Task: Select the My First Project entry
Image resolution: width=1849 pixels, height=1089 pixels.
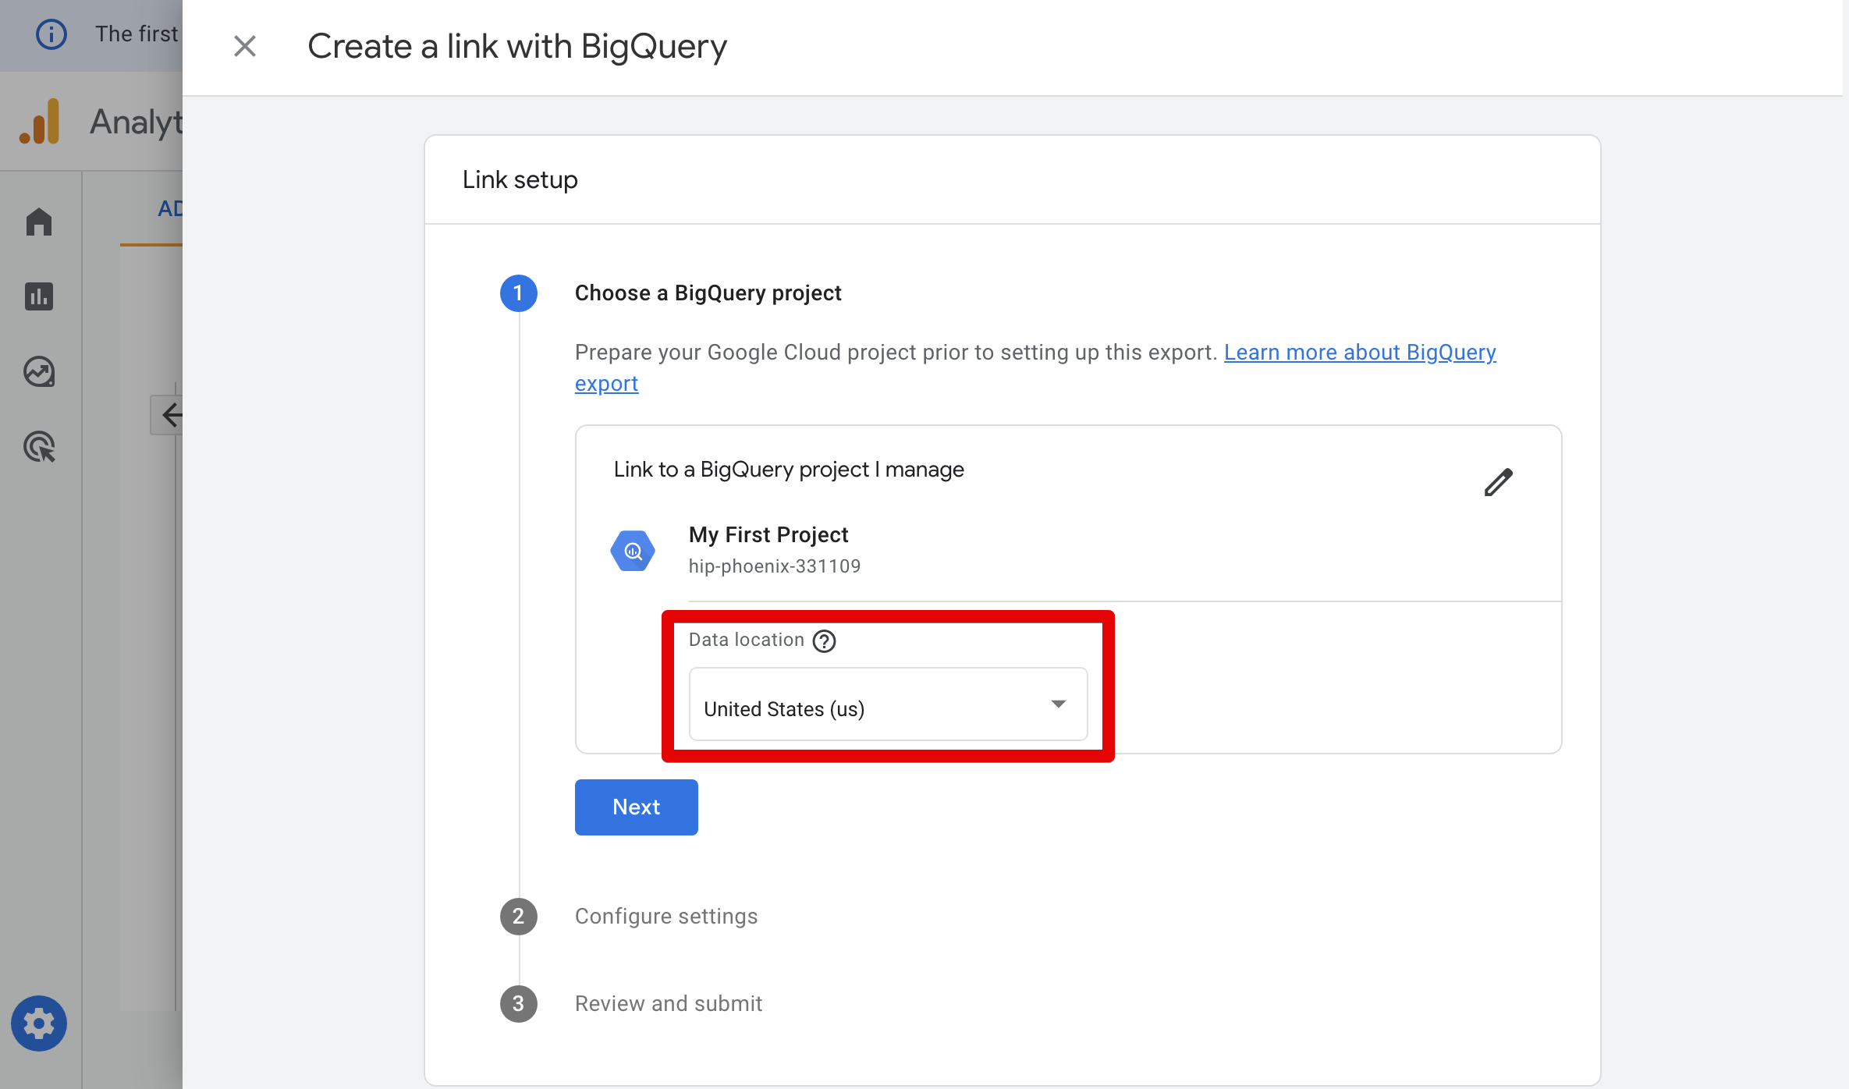Action: (x=768, y=535)
